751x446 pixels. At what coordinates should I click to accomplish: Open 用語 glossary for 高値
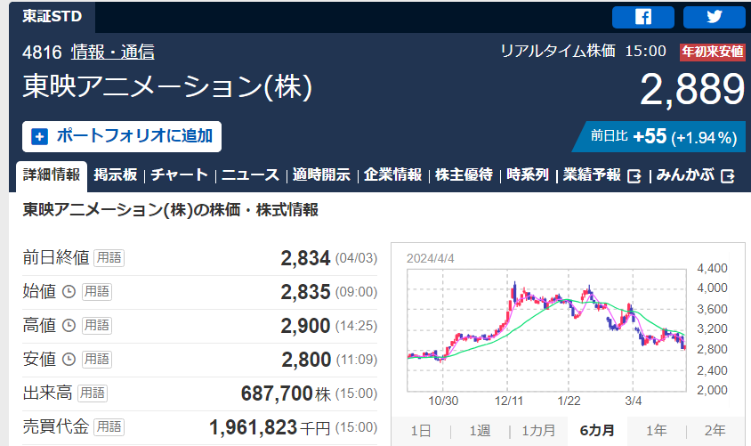(x=97, y=325)
